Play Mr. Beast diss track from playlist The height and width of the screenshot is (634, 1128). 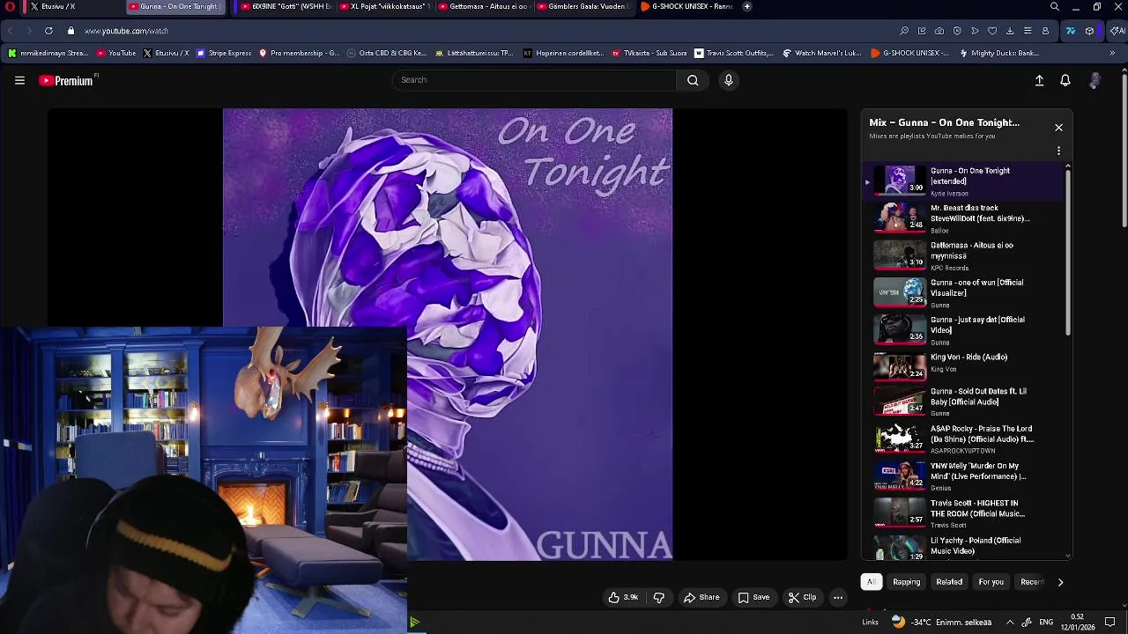point(964,217)
